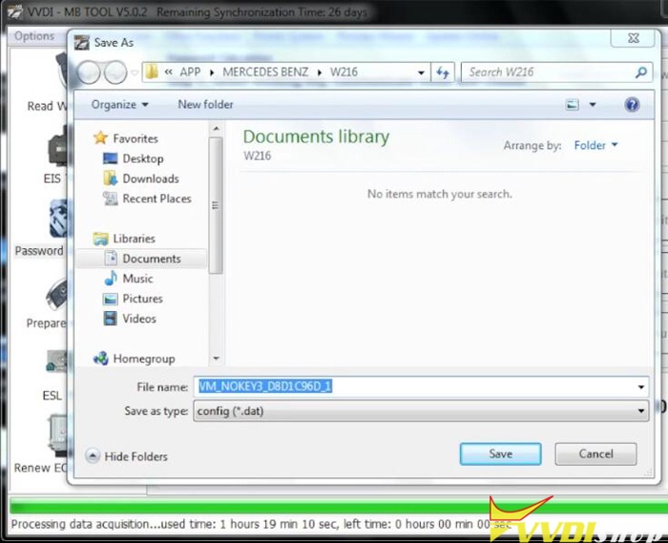Open the Save as type dropdown
This screenshot has width=668, height=543.
(421, 411)
